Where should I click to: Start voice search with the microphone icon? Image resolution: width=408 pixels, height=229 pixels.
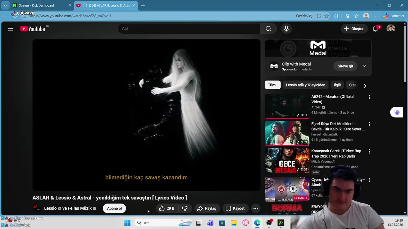click(x=286, y=29)
